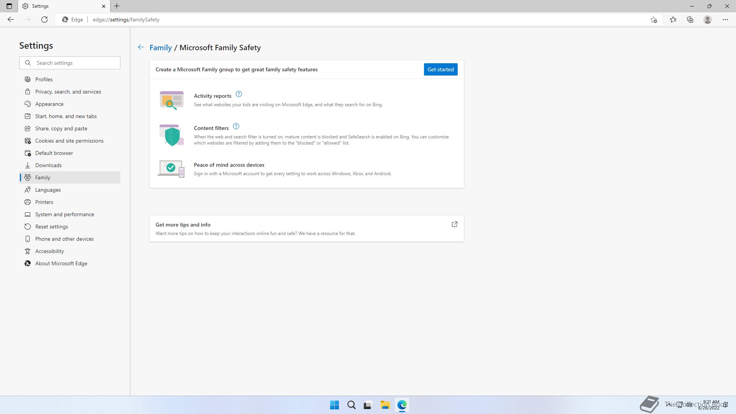This screenshot has width=736, height=414.
Task: Close the Settings tab
Action: coord(103,6)
